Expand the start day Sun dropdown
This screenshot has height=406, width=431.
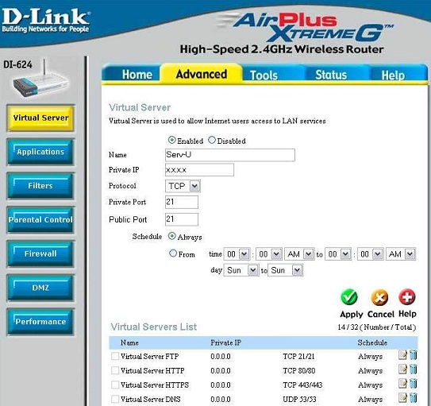click(x=241, y=270)
